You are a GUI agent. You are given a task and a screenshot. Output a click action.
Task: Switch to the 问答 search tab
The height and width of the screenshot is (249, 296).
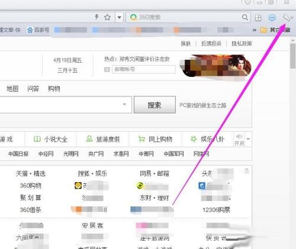(x=33, y=89)
